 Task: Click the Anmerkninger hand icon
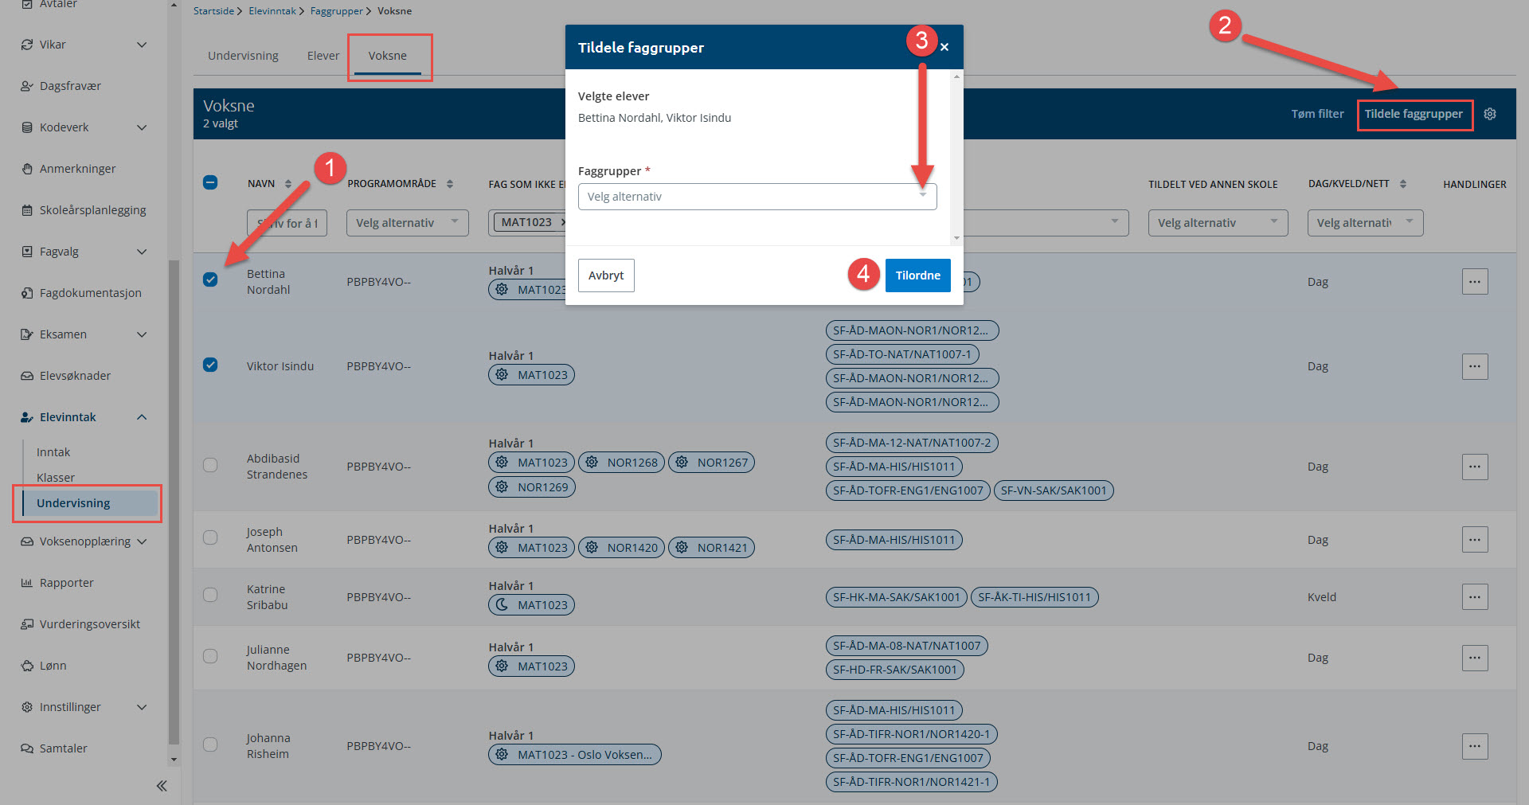pyautogui.click(x=27, y=169)
